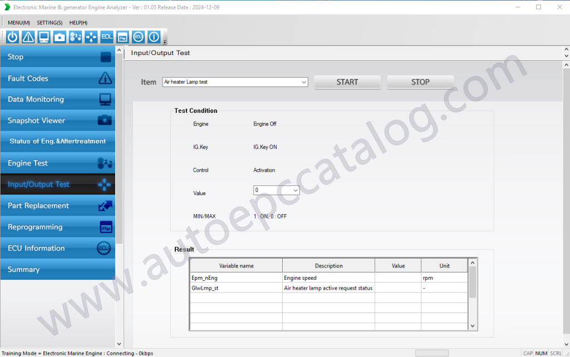The height and width of the screenshot is (357, 570).
Task: Click the Variable name column header
Action: (236, 266)
